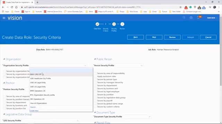The width and height of the screenshot is (222, 124).
Task: Open the notifications bell icon
Action: click(x=199, y=18)
